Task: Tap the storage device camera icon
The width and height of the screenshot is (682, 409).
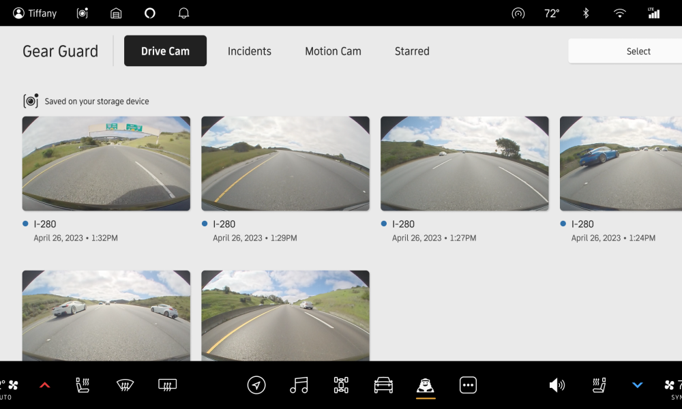Action: [x=31, y=101]
